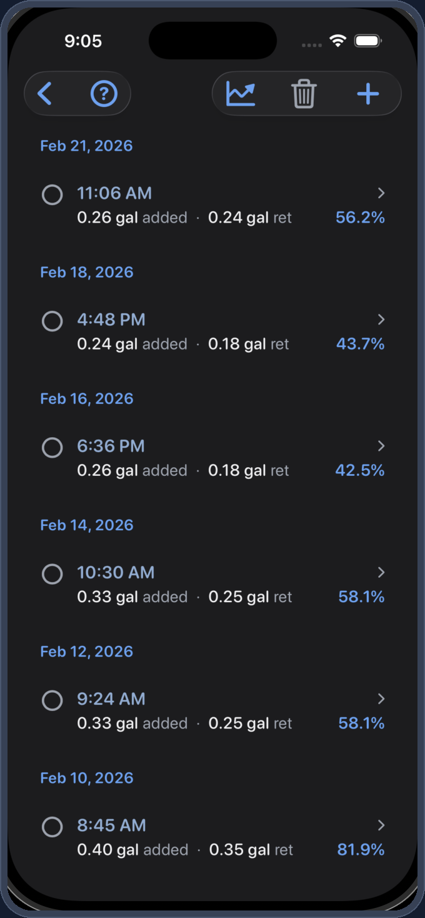
Task: Tap the battery status icon
Action: point(367,41)
